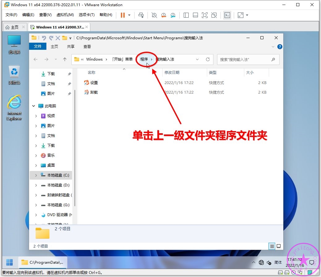Take a snapshot of this virtual machine
Viewport: 321px width, 277px height.
pyautogui.click(x=154, y=15)
